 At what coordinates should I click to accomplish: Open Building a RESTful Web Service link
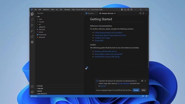tap(106, 51)
